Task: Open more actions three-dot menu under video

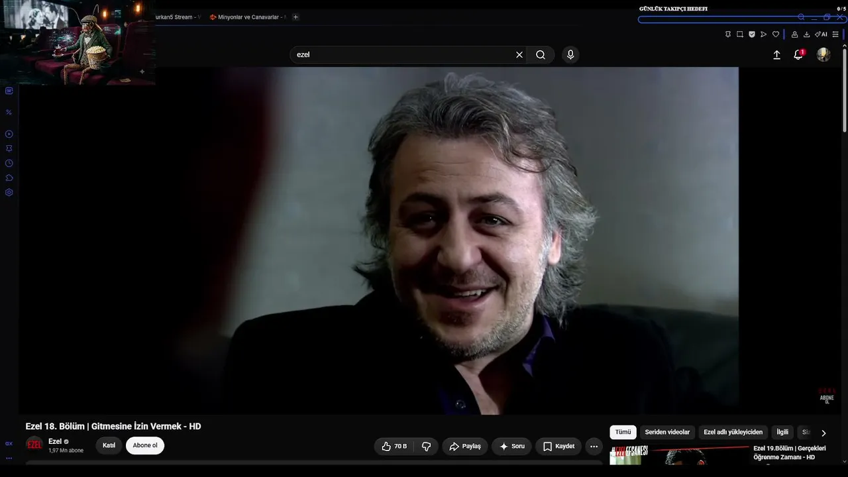Action: coord(594,447)
